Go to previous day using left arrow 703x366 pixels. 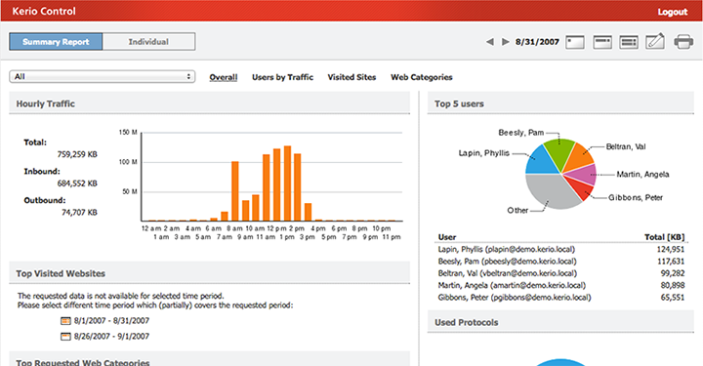490,42
